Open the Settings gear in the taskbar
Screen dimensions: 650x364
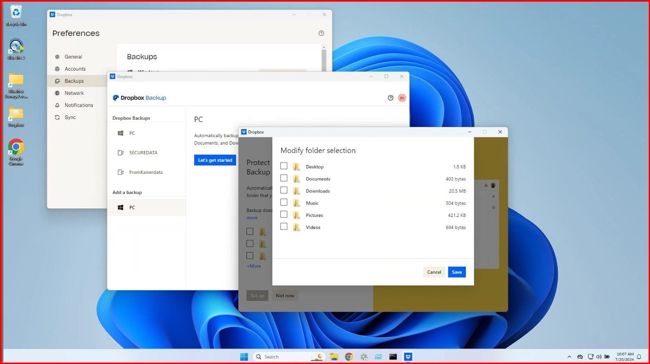(x=364, y=356)
